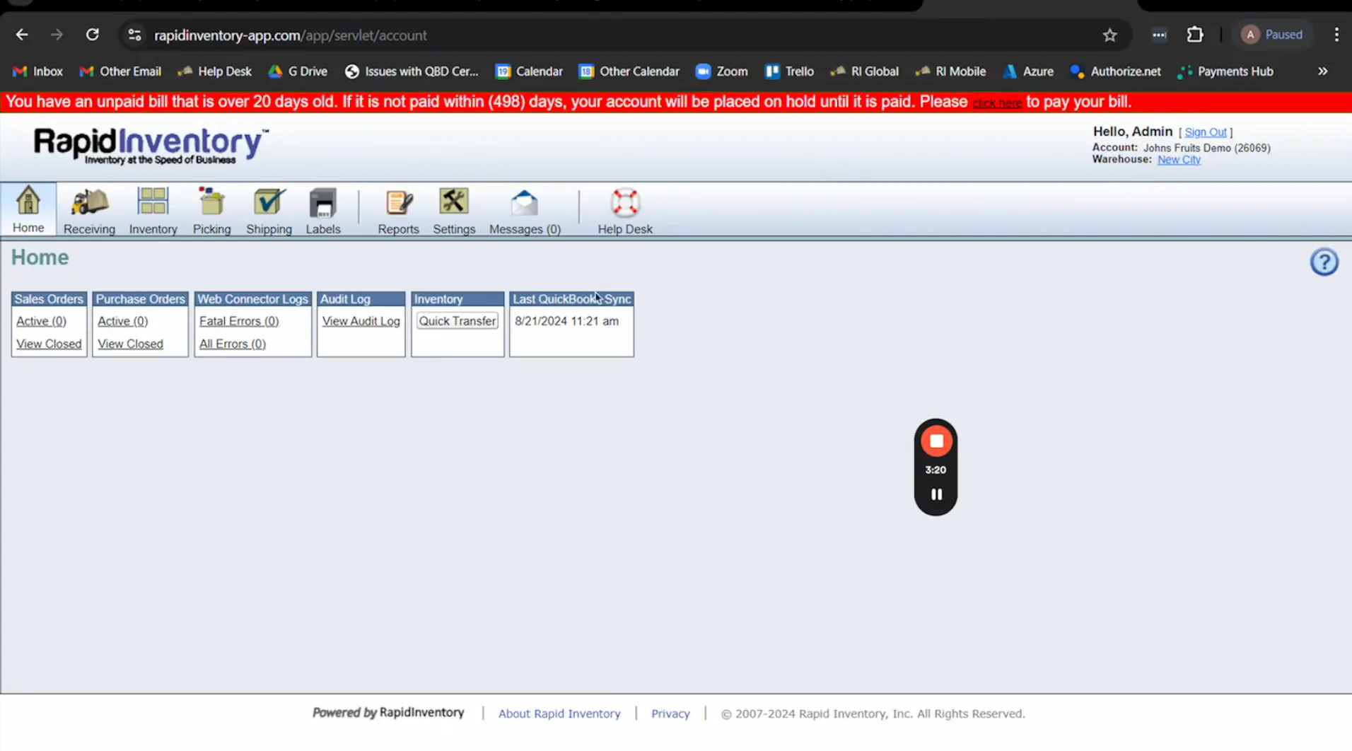The width and height of the screenshot is (1352, 751).
Task: Open the Labels printer icon
Action: (x=323, y=211)
